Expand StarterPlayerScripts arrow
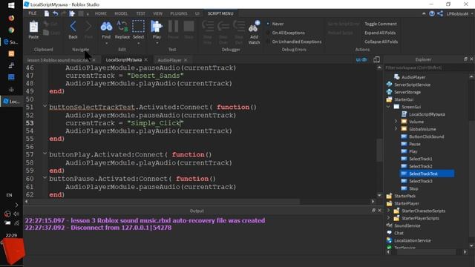 [x=389, y=218]
